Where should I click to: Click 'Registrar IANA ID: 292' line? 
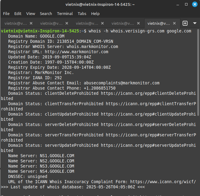[35, 78]
